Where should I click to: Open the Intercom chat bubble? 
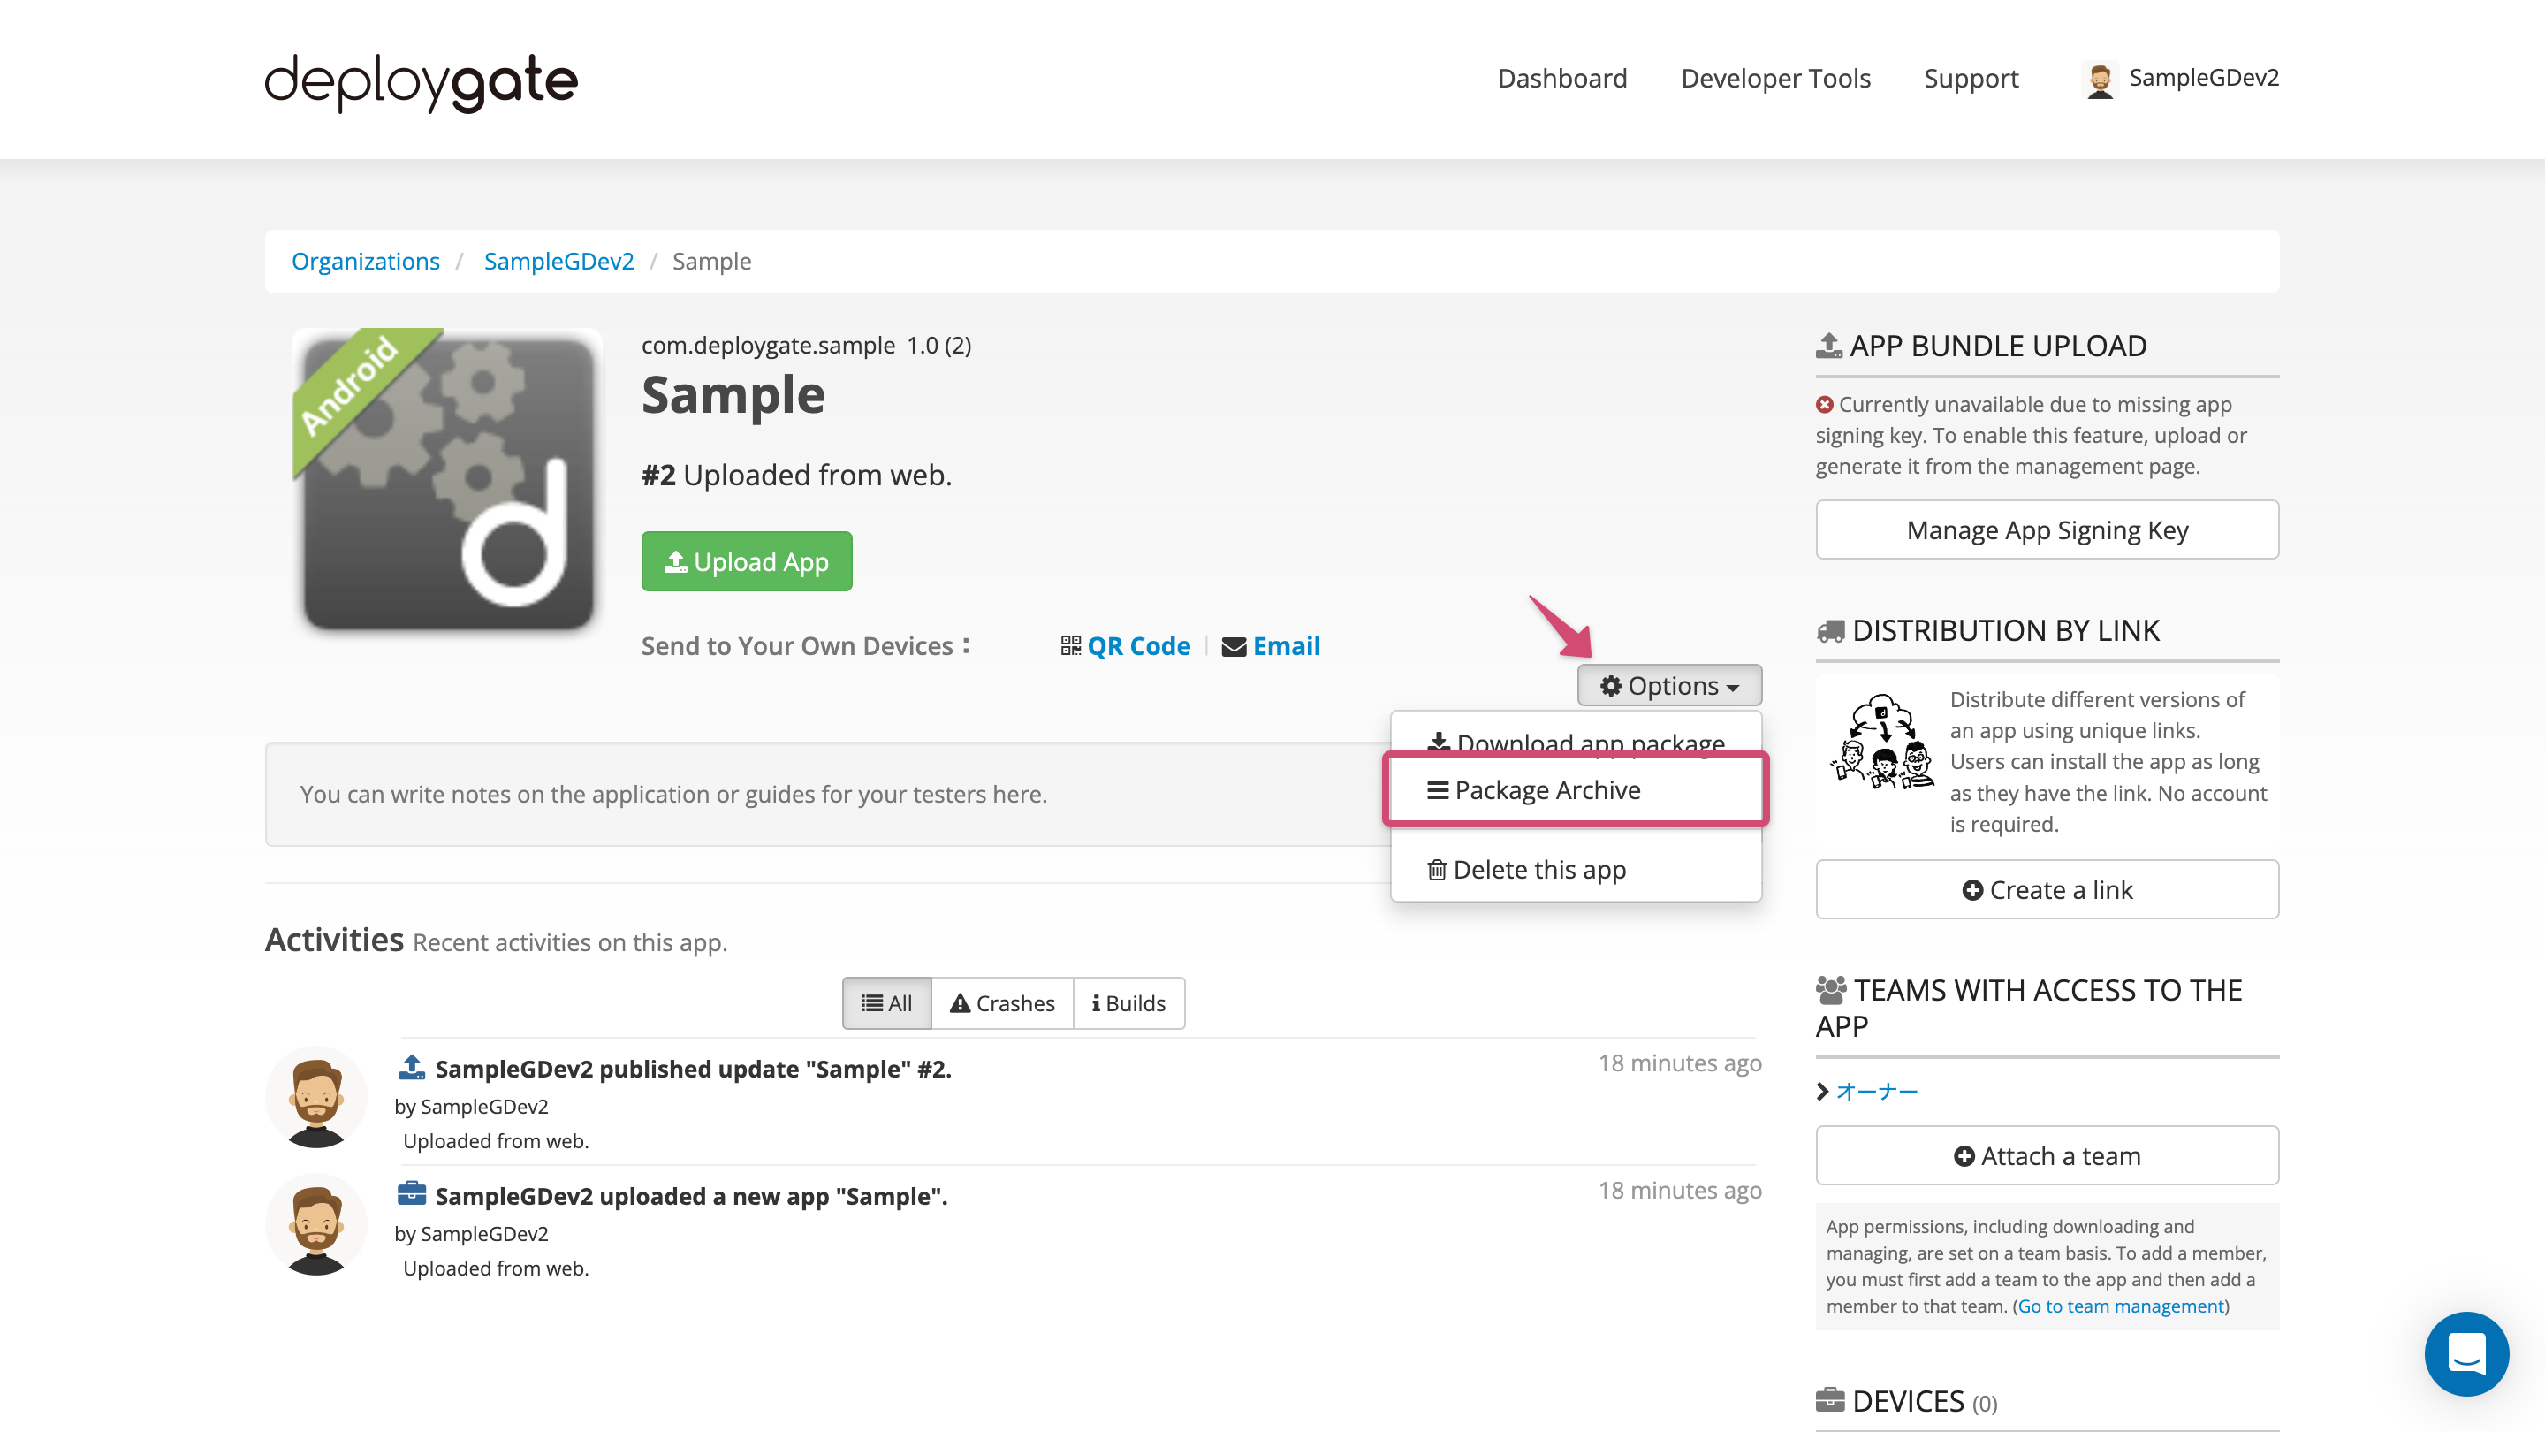pyautogui.click(x=2467, y=1354)
